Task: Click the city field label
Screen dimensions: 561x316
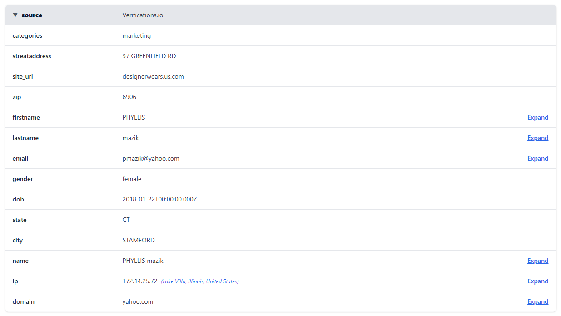Action: pyautogui.click(x=17, y=240)
